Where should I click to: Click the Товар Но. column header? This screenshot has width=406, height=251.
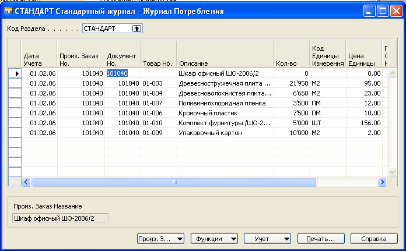coord(159,54)
